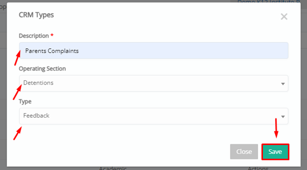The width and height of the screenshot is (307, 170).
Task: Click the Type dropdown caret arrow
Action: tap(283, 117)
